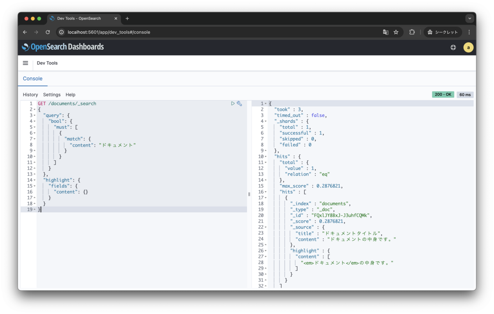
Task: Collapse the "bool" fold at line 4
Action: click(35, 121)
